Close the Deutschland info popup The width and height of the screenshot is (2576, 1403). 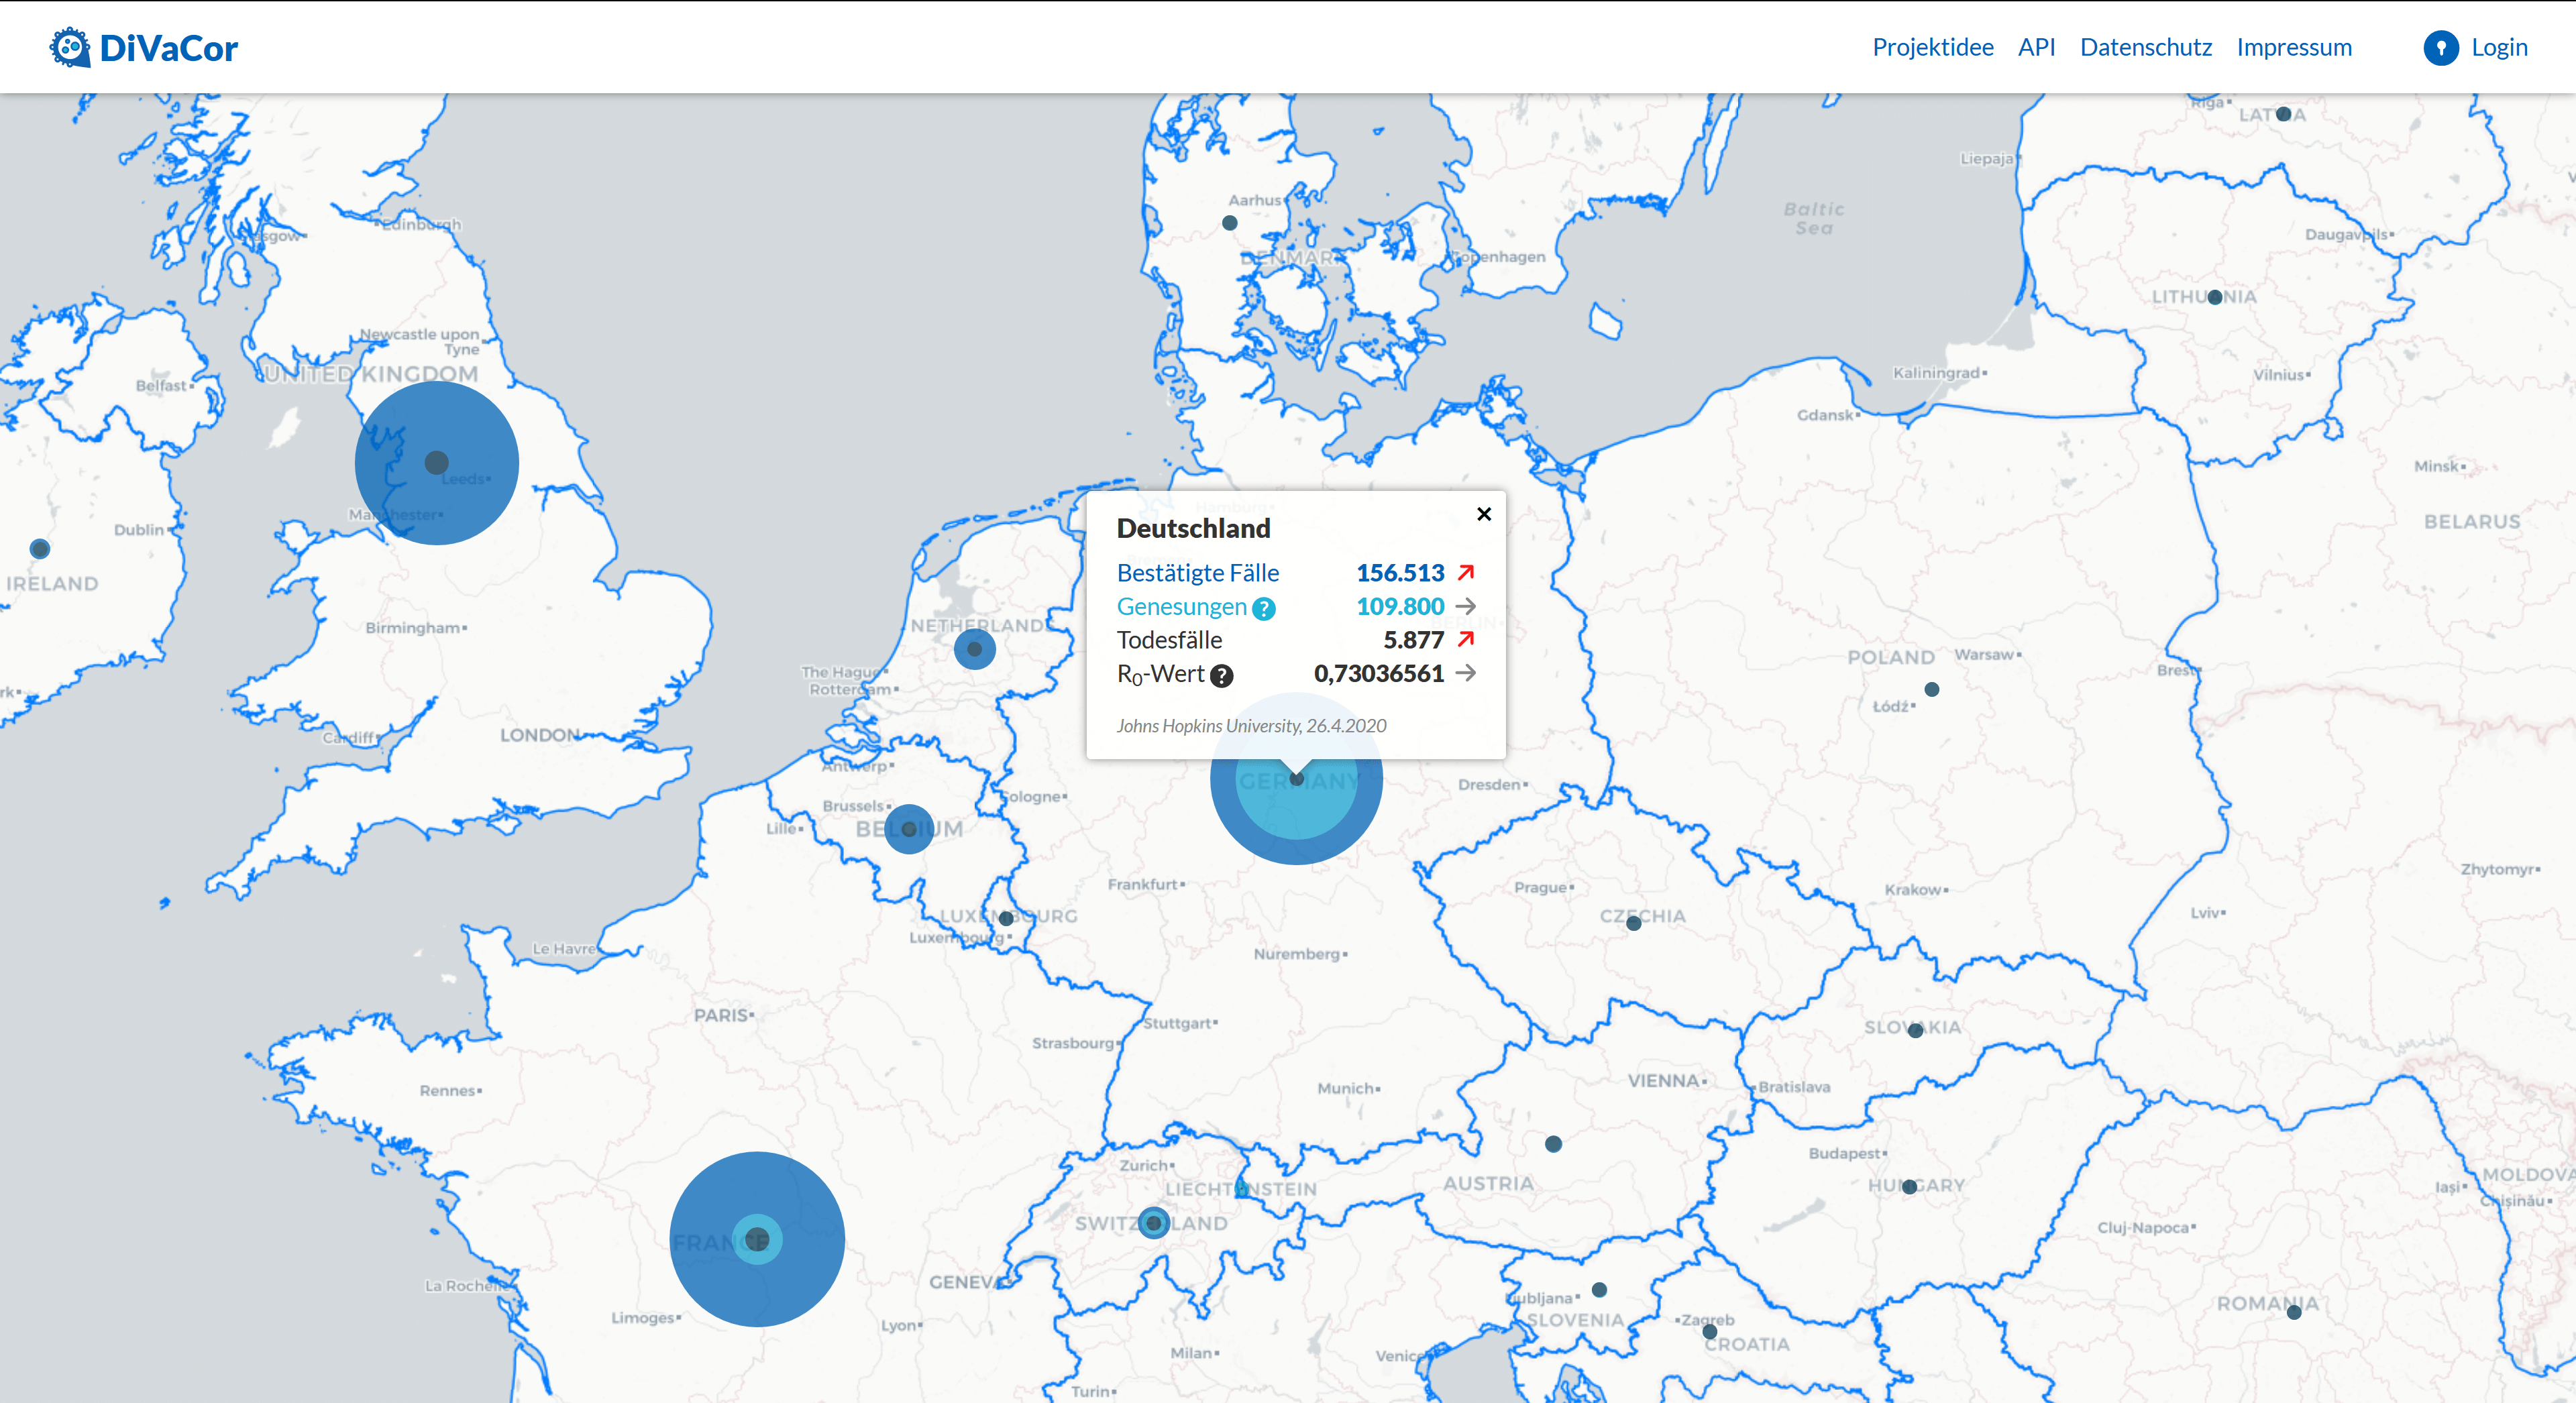[x=1484, y=514]
